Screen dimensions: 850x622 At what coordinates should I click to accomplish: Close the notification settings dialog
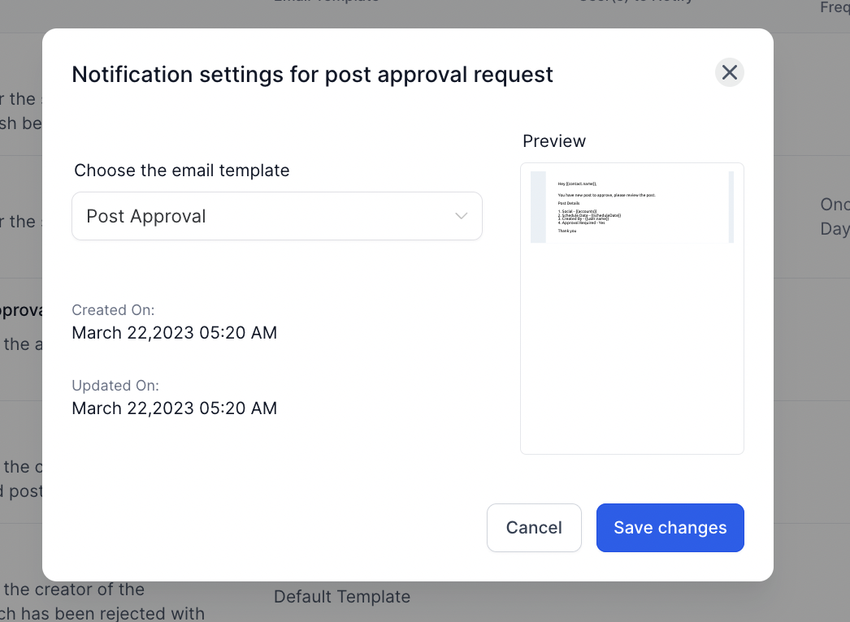pyautogui.click(x=729, y=72)
